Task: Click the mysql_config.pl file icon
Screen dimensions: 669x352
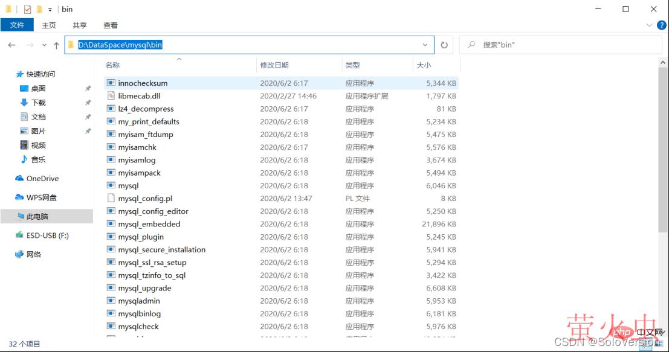Action: point(111,199)
